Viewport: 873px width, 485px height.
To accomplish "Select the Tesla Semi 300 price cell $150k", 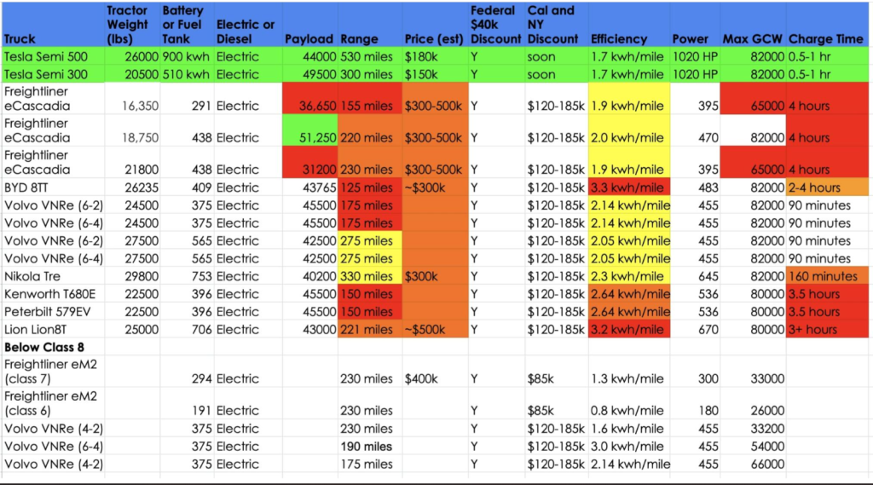I will 435,75.
